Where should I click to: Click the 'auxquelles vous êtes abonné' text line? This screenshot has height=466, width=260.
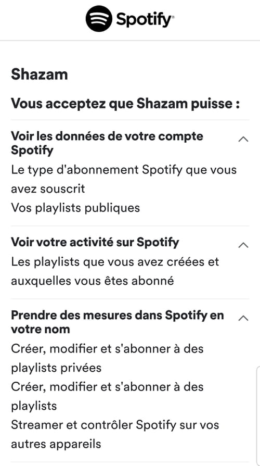pos(93,281)
